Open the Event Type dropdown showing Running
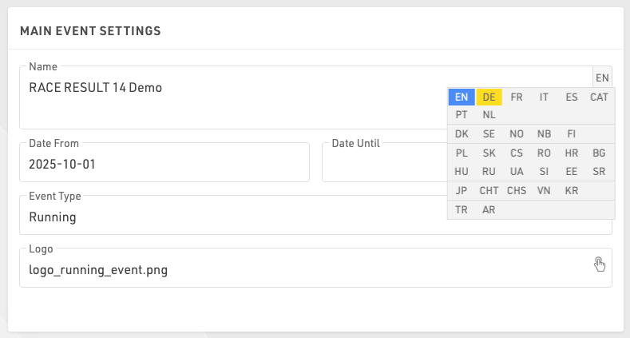 point(232,217)
